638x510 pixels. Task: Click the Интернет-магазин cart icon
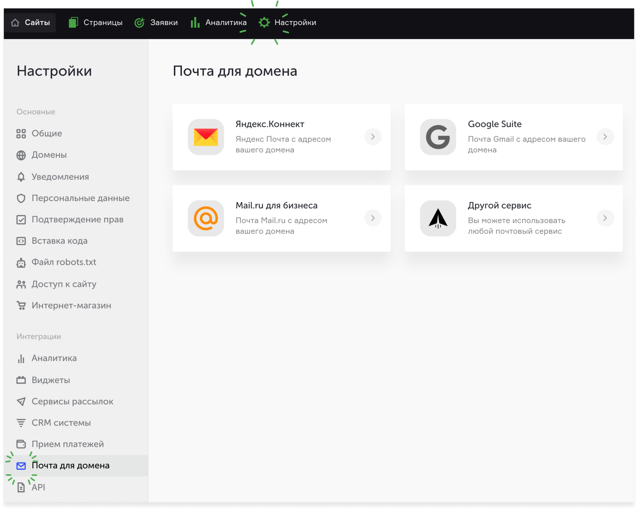click(x=21, y=305)
